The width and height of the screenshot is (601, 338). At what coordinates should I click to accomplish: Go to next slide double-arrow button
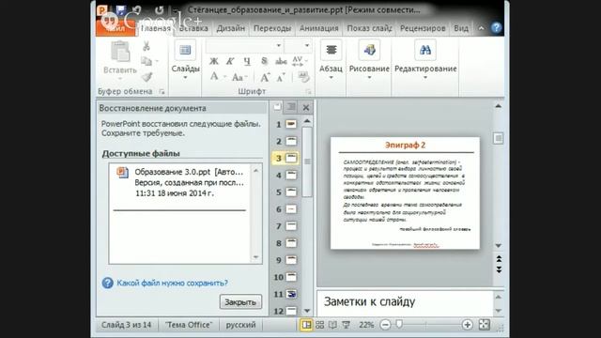click(x=499, y=270)
